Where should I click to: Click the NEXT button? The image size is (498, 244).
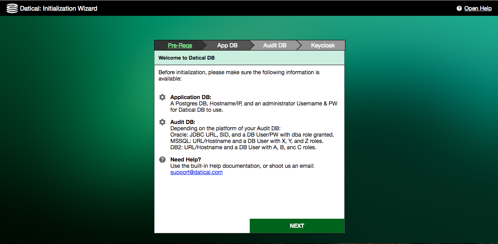[x=297, y=226]
